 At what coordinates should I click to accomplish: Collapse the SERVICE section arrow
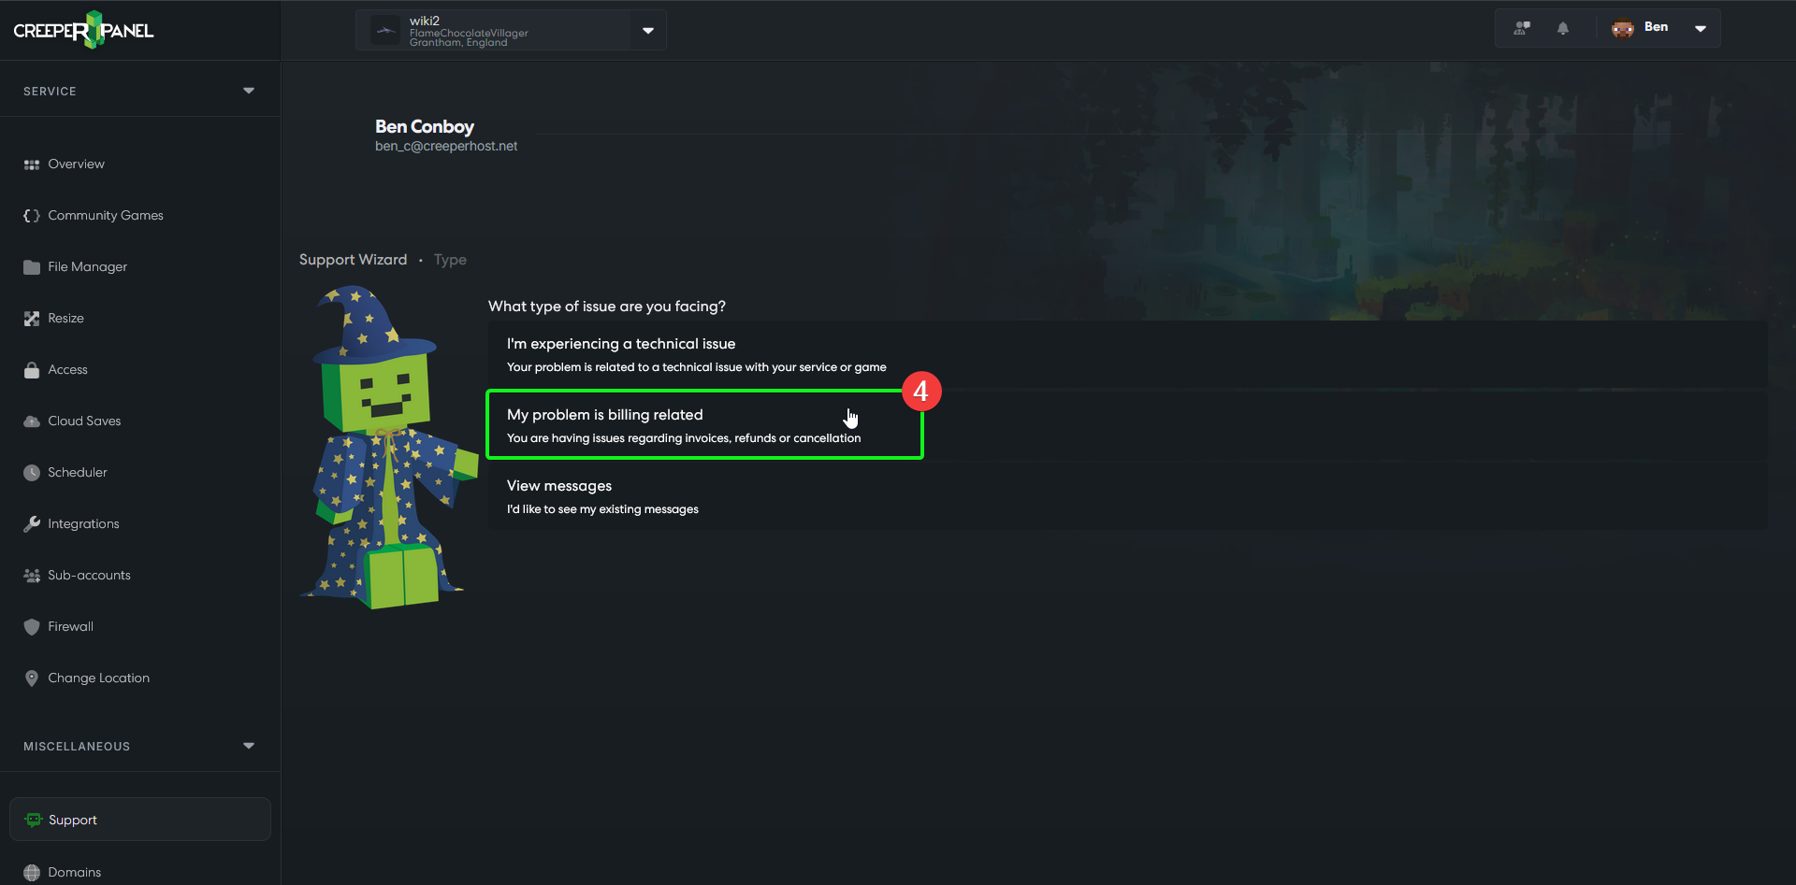click(249, 91)
